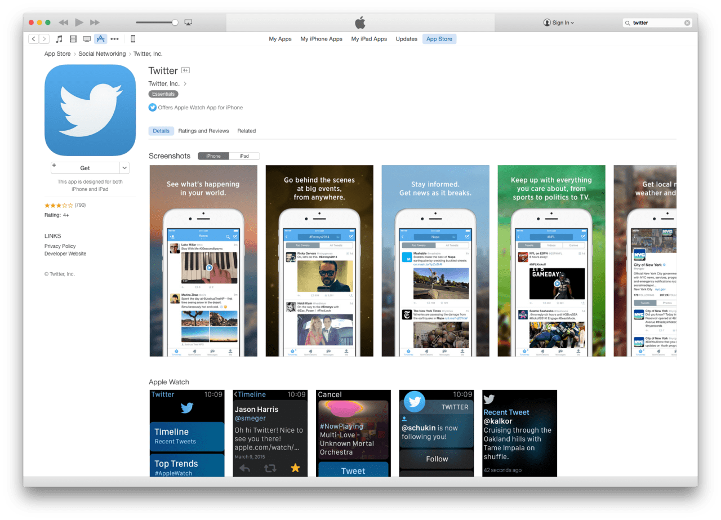Open the Ratings and Reviews tab
Screen dimensions: 721x520
[203, 131]
